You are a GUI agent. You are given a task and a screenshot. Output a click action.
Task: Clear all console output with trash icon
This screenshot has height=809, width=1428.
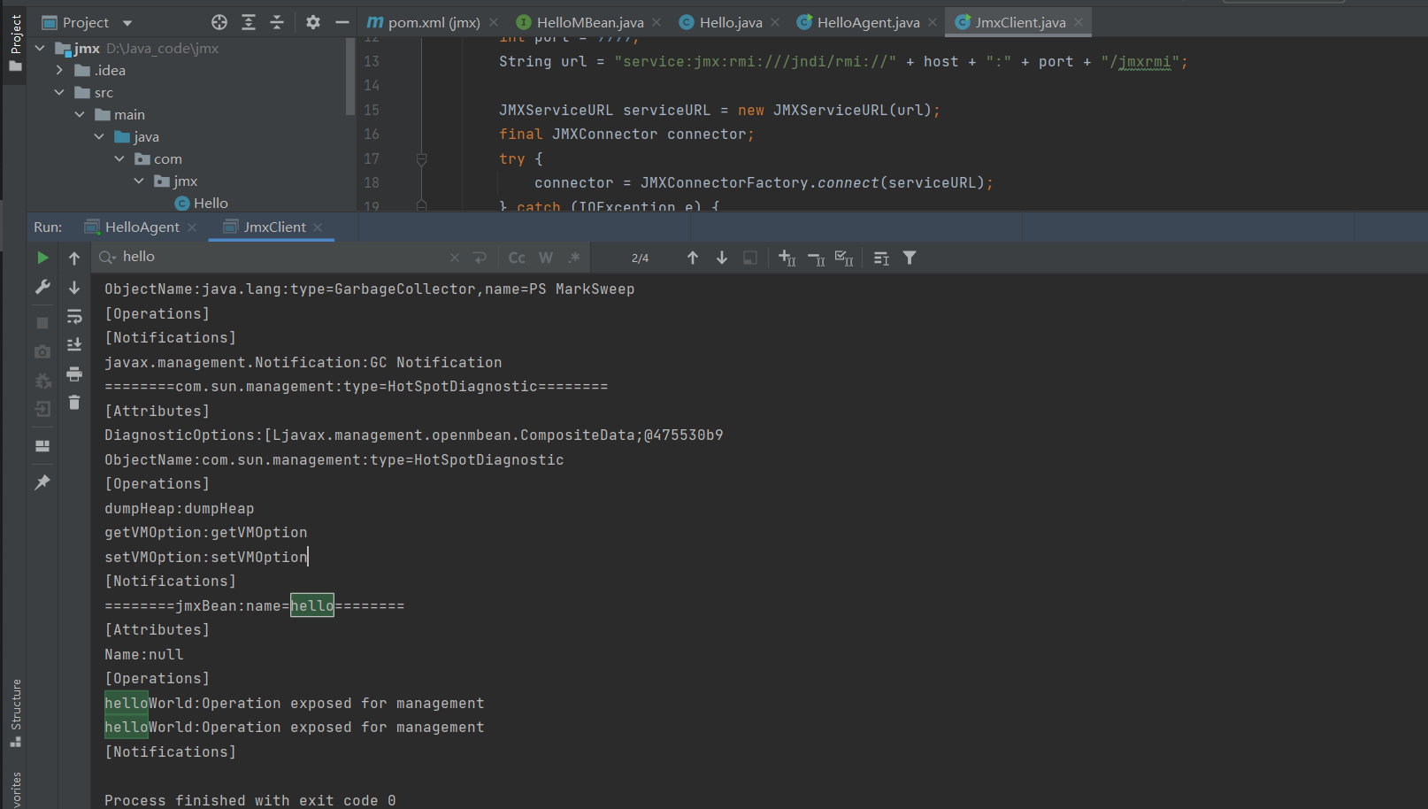click(x=74, y=402)
